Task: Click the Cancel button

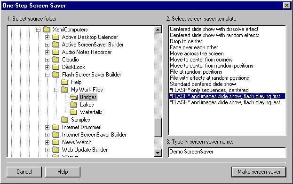Action: (x=24, y=172)
